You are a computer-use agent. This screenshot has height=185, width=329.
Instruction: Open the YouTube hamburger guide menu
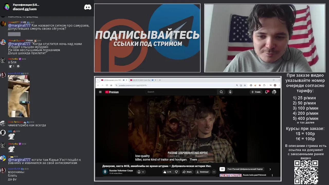pos(100,92)
